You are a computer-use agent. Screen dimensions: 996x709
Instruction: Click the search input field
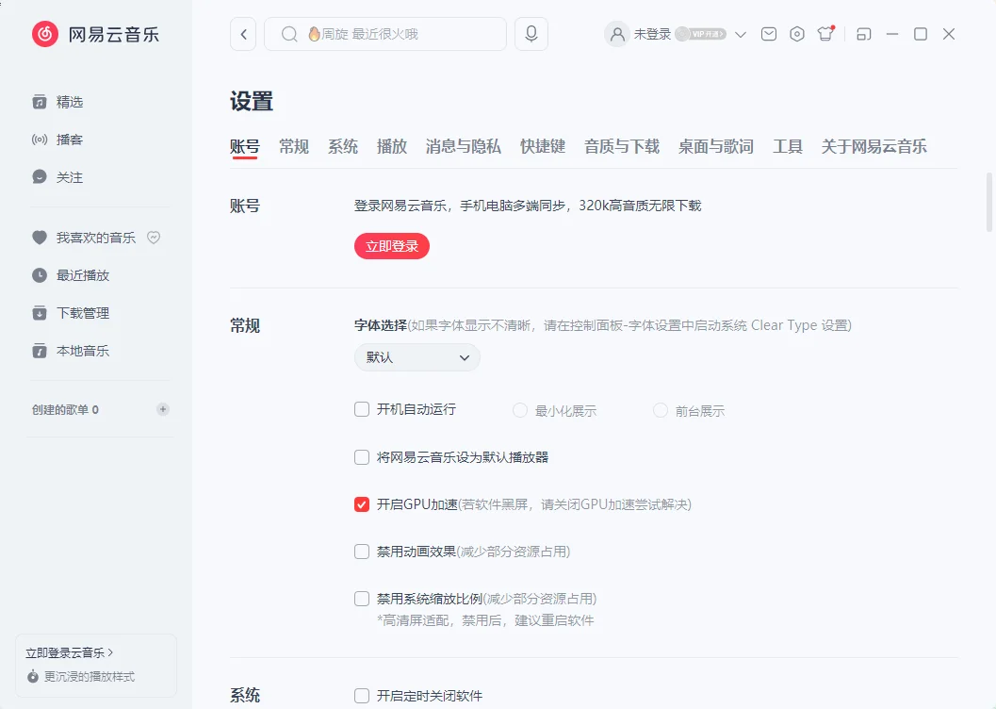click(x=385, y=34)
